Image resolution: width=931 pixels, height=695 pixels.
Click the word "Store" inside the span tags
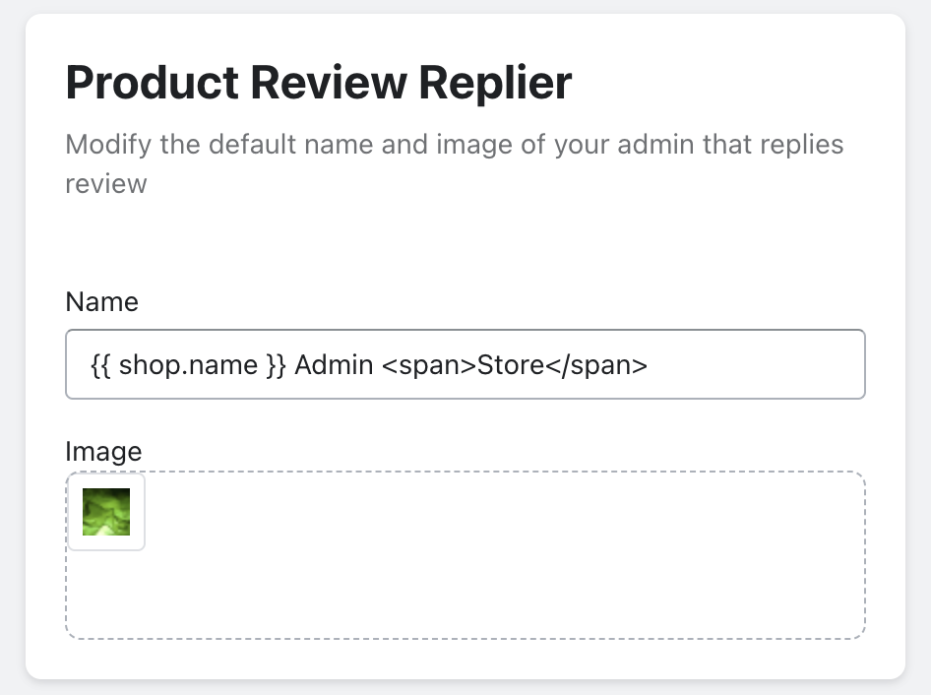511,365
